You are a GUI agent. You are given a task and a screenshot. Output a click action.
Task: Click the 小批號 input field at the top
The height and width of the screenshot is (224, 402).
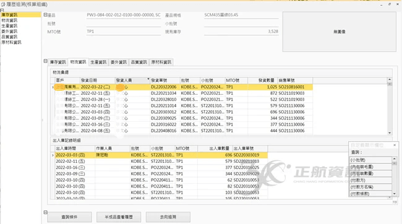coord(241,24)
